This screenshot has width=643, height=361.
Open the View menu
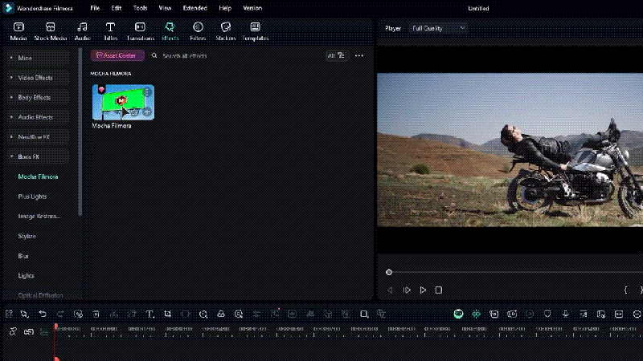165,8
